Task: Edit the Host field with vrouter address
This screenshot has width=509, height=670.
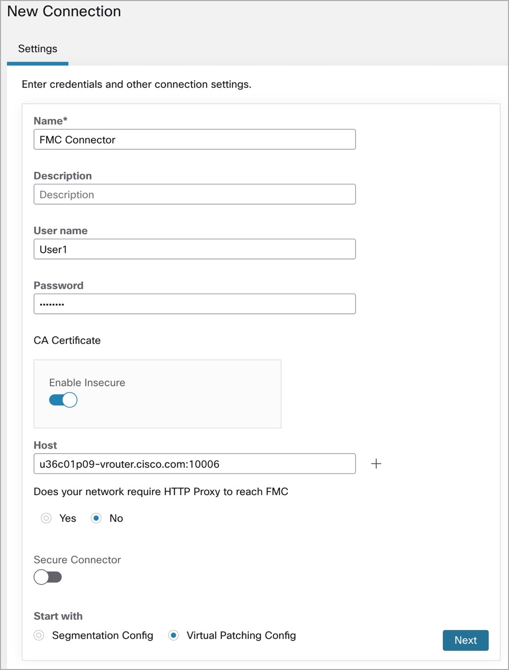Action: (194, 463)
